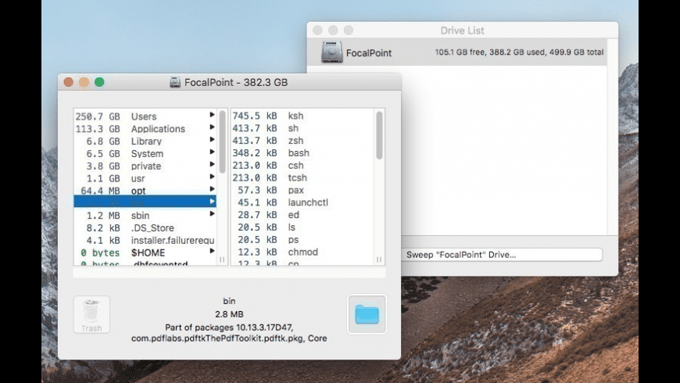Select the Library folder row
680x383 pixels.
click(x=145, y=141)
